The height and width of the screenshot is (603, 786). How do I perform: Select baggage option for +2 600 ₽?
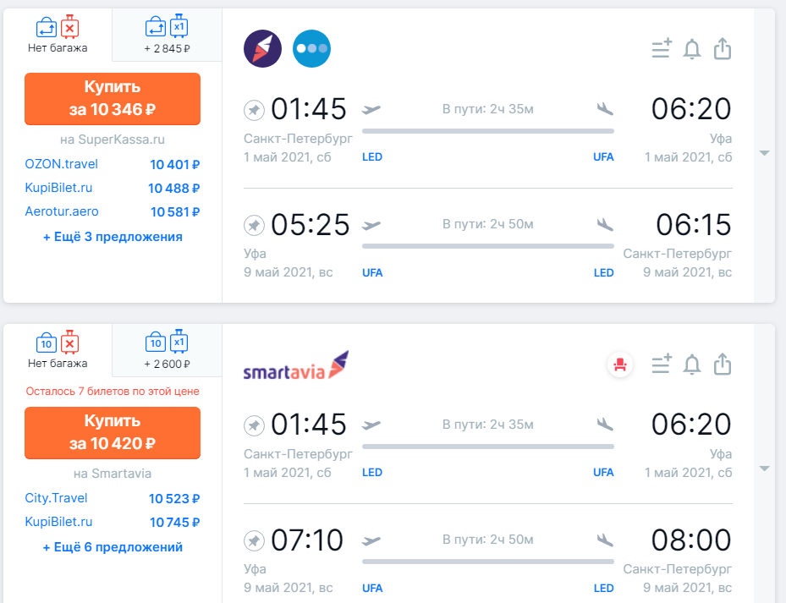coord(167,352)
